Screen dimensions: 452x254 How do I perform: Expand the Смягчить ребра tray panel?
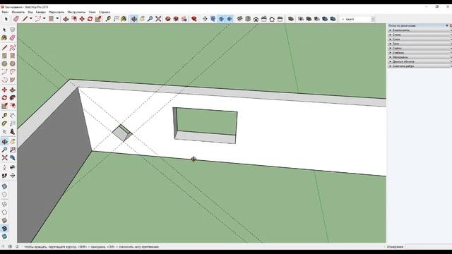pos(420,66)
